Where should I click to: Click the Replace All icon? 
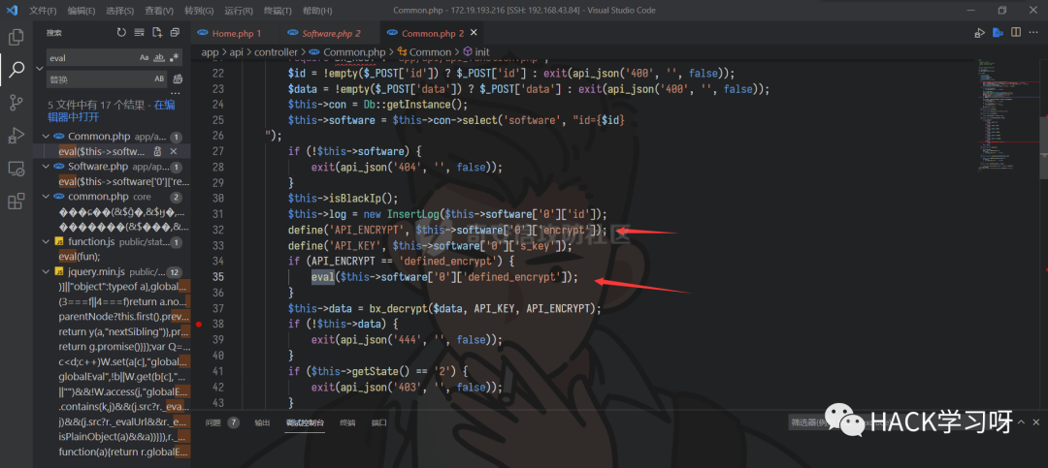point(179,79)
